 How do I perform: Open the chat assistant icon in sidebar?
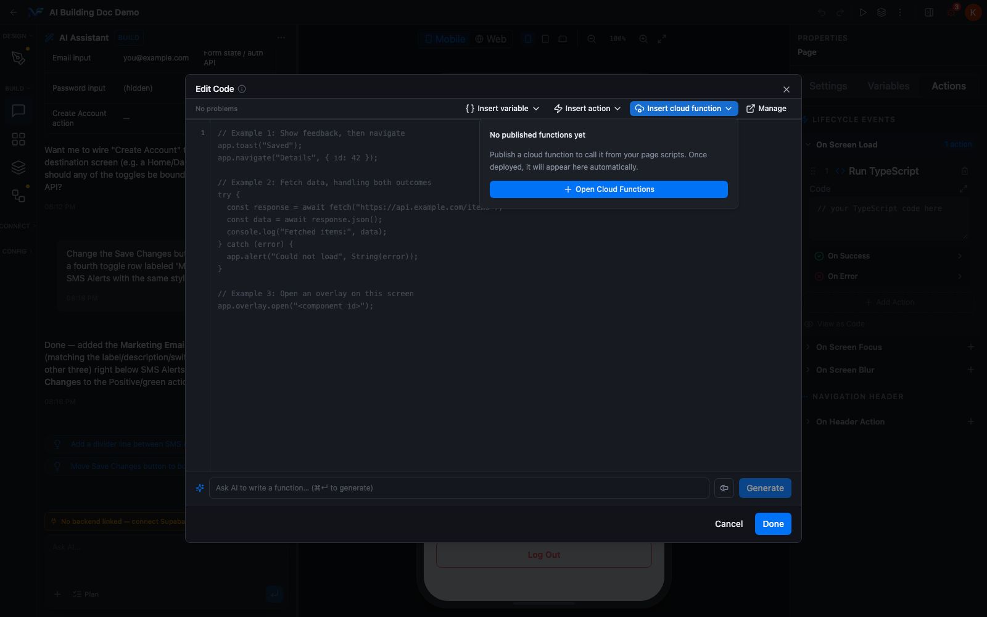[19, 111]
